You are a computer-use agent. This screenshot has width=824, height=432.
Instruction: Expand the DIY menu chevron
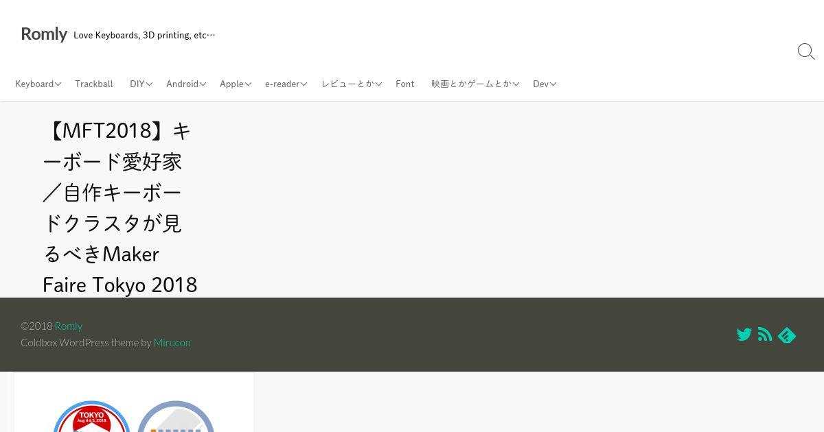(x=149, y=84)
